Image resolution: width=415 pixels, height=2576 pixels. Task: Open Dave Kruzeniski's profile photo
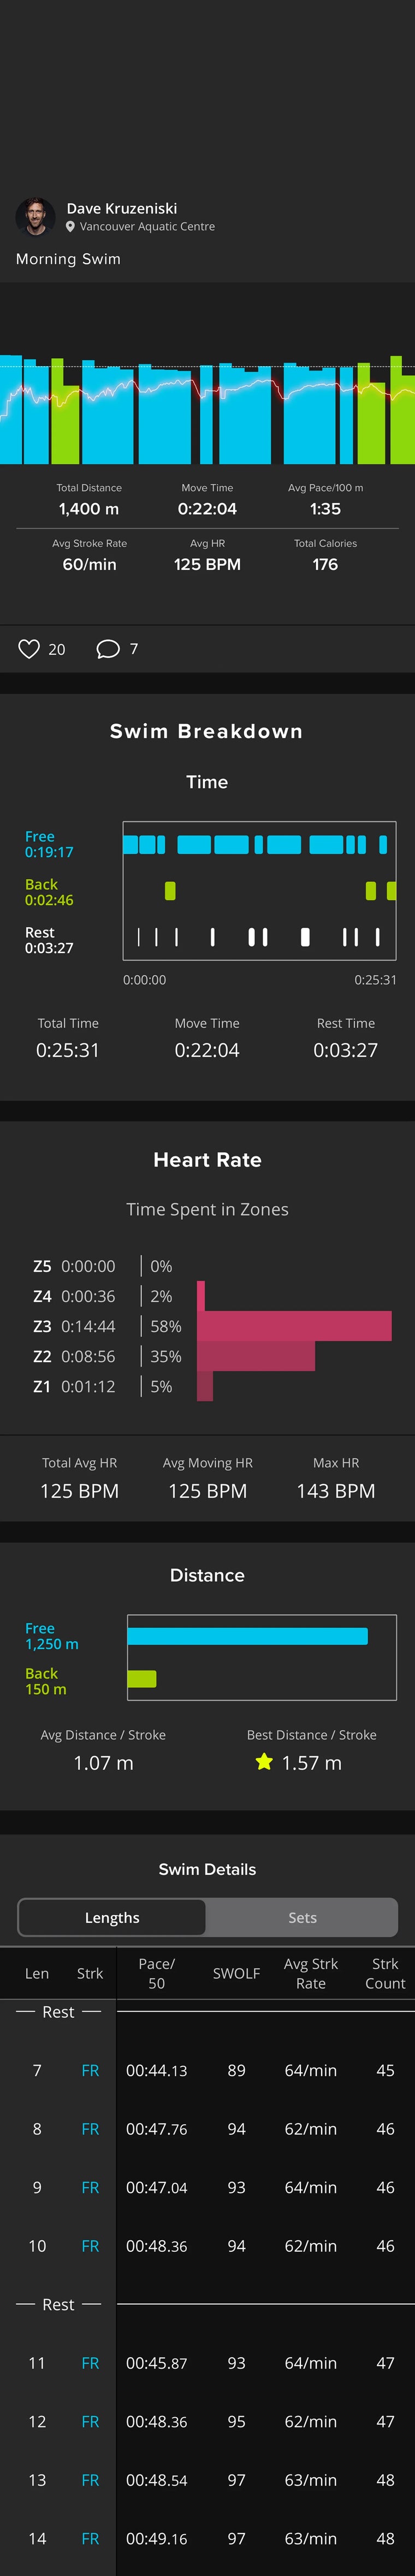point(35,217)
